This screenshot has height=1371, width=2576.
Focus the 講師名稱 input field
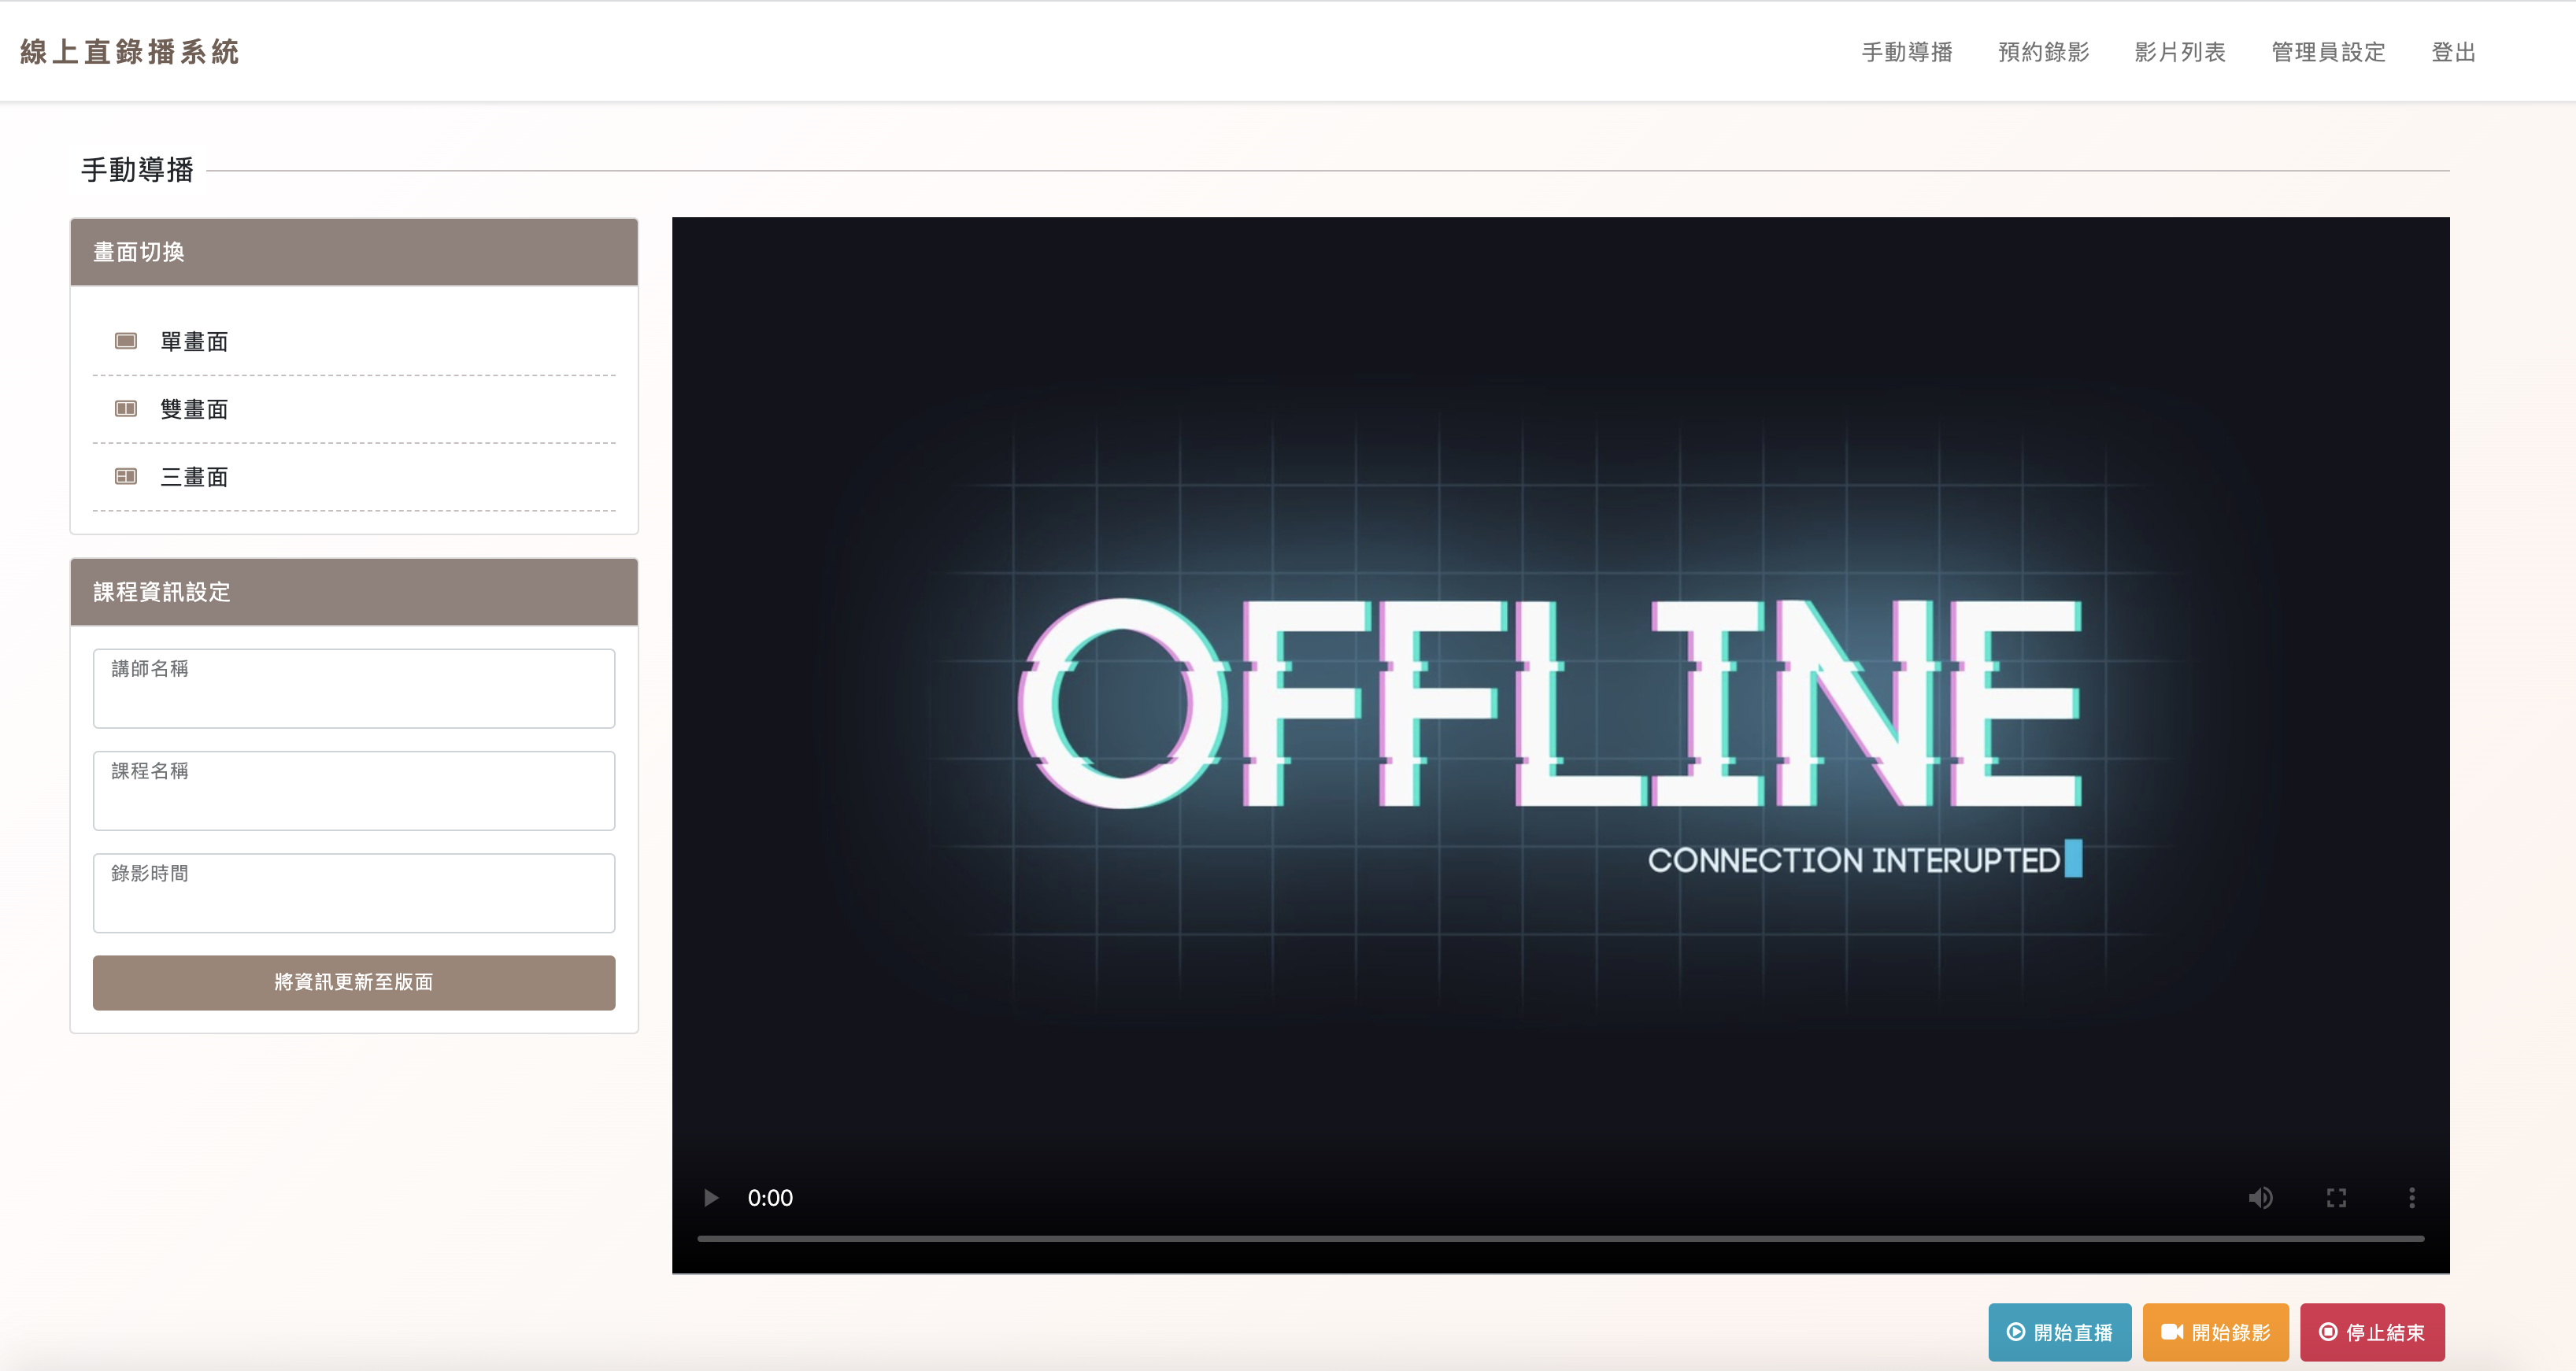pyautogui.click(x=354, y=688)
